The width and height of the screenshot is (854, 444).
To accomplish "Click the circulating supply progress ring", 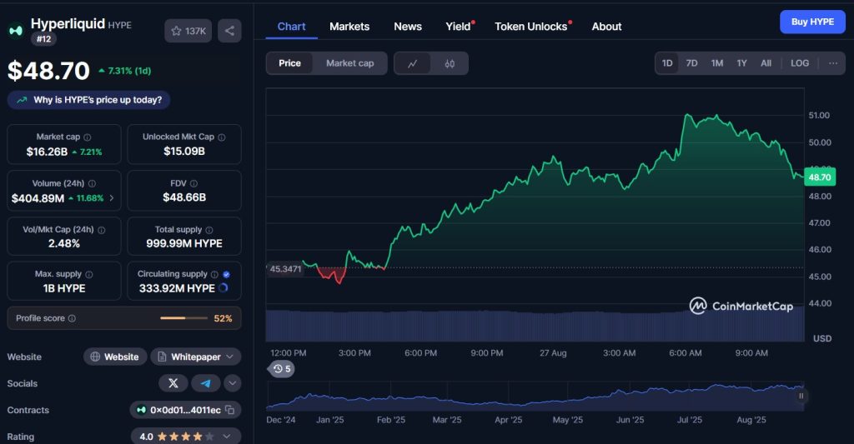I will tap(224, 288).
